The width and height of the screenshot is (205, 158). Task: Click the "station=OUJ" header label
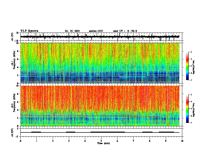(x=96, y=31)
